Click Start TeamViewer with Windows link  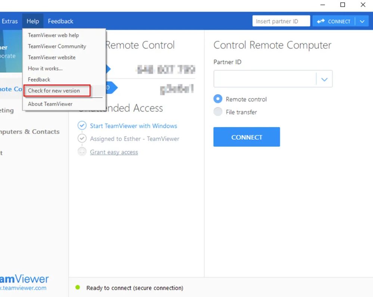click(133, 126)
